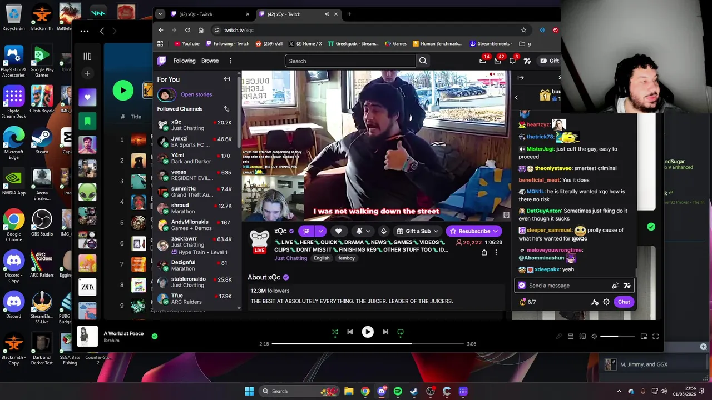Image resolution: width=712 pixels, height=400 pixels.
Task: Click the English language tag
Action: (322, 258)
